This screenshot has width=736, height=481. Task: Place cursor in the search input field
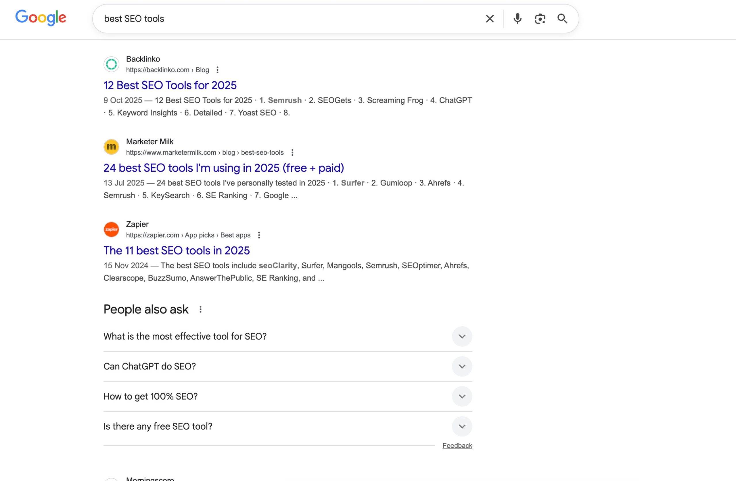[x=278, y=19]
